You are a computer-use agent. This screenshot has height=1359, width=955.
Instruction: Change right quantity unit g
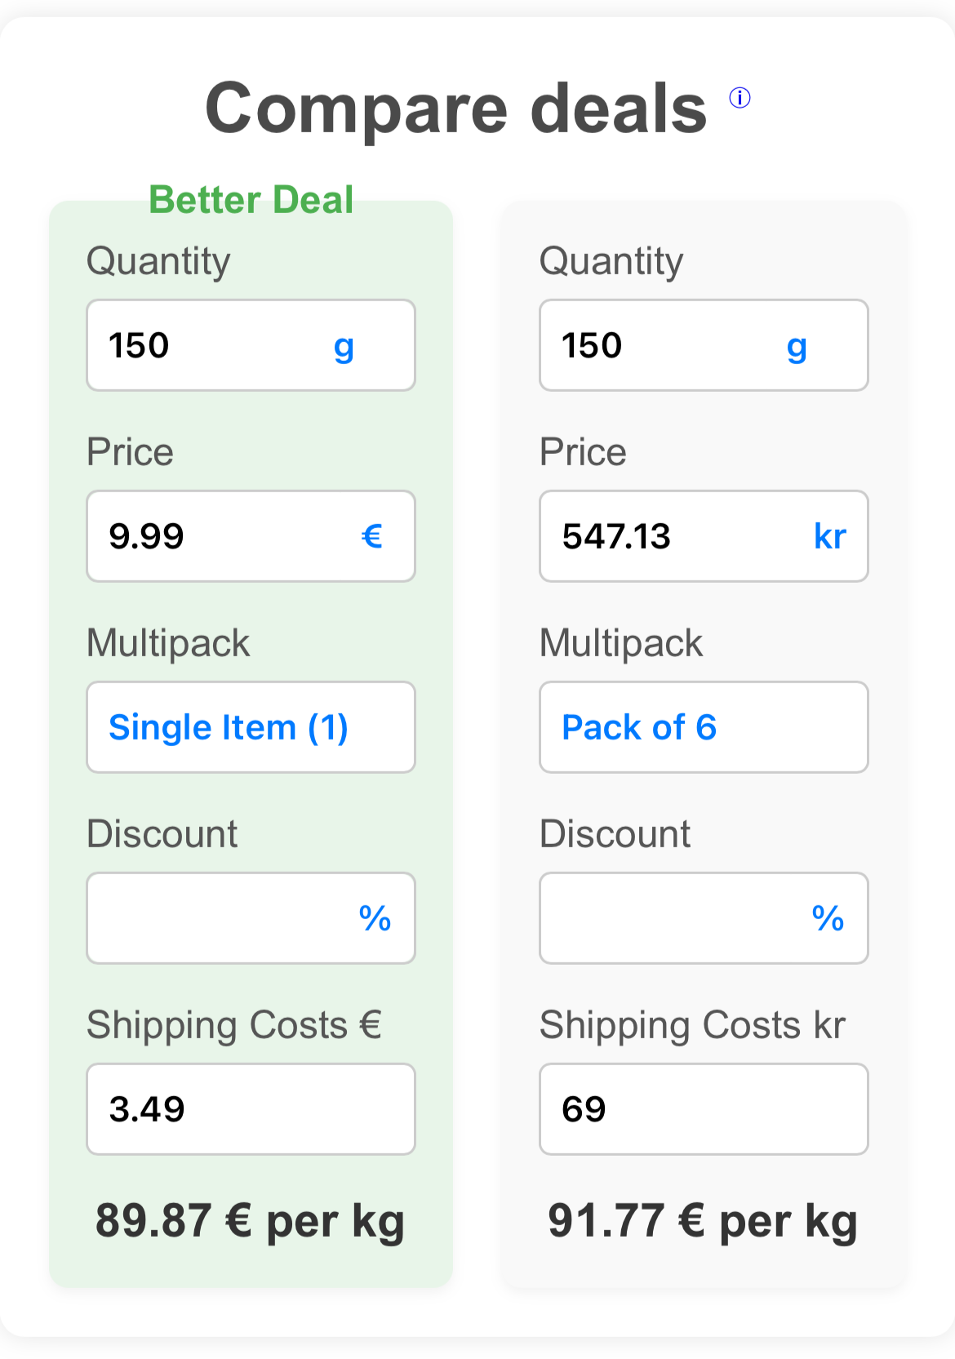(797, 347)
